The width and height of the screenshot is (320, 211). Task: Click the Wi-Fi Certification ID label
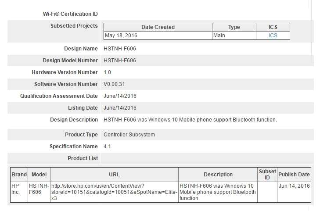70,14
